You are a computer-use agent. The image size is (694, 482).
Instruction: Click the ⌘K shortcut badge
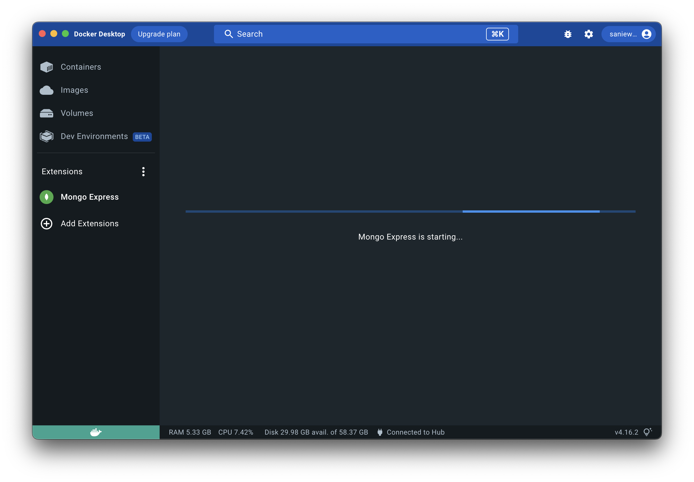[497, 34]
